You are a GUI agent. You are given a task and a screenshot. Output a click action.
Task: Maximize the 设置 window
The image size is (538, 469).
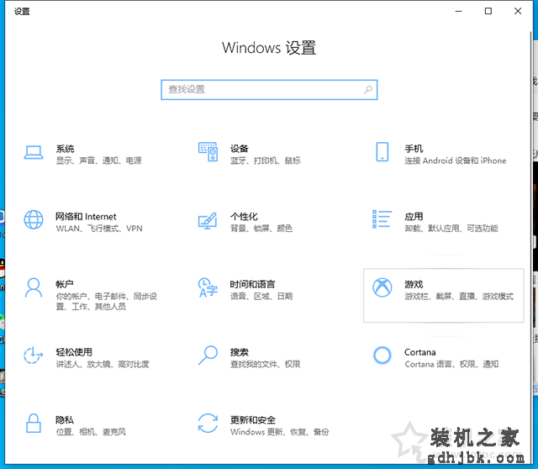(488, 11)
